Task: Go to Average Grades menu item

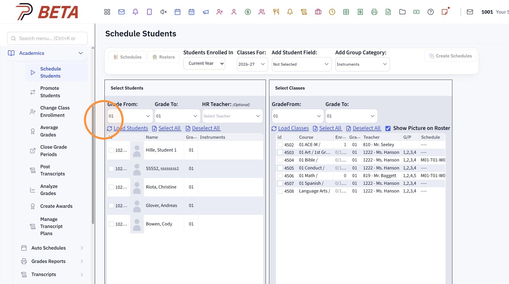Action: 56,131
